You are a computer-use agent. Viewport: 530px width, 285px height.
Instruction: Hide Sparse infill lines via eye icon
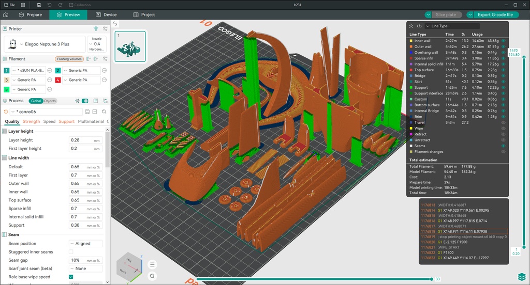[503, 58]
